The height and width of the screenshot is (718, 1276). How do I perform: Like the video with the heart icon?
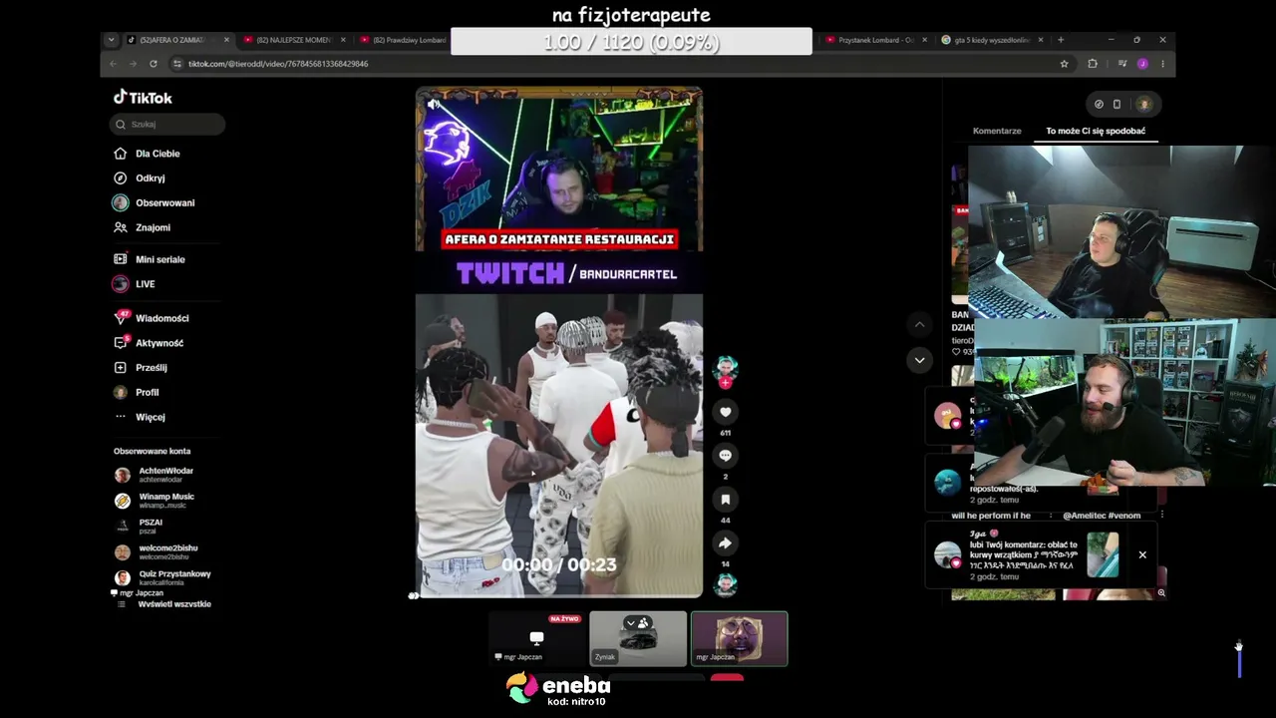coord(725,412)
